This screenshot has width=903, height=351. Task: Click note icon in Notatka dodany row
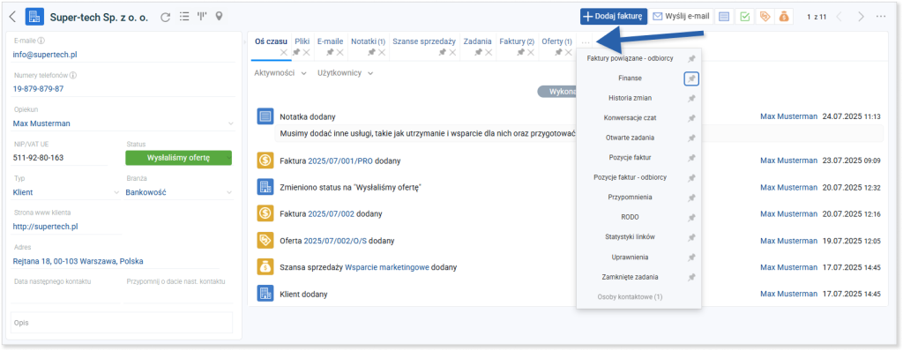point(265,116)
